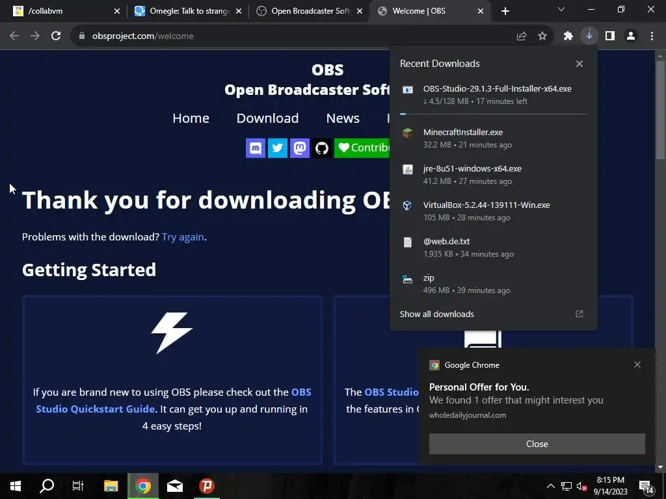Click the Try again download link
The image size is (666, 499).
tap(183, 237)
